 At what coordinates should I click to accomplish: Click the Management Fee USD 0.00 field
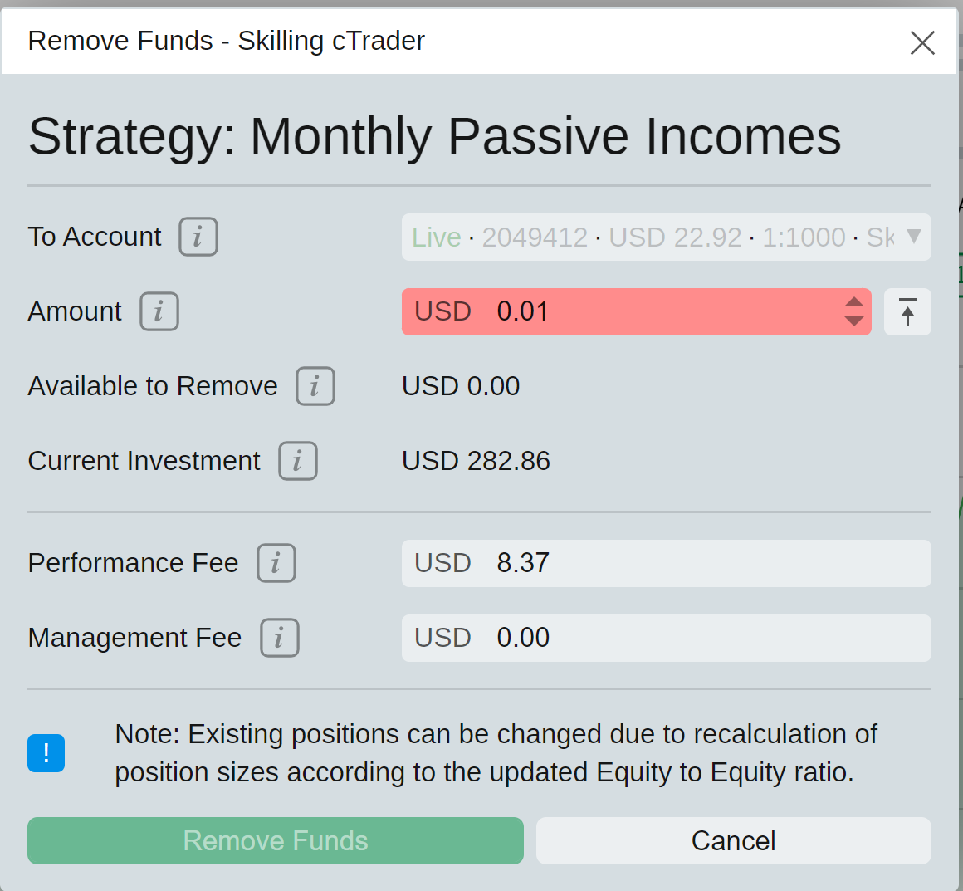click(x=667, y=639)
